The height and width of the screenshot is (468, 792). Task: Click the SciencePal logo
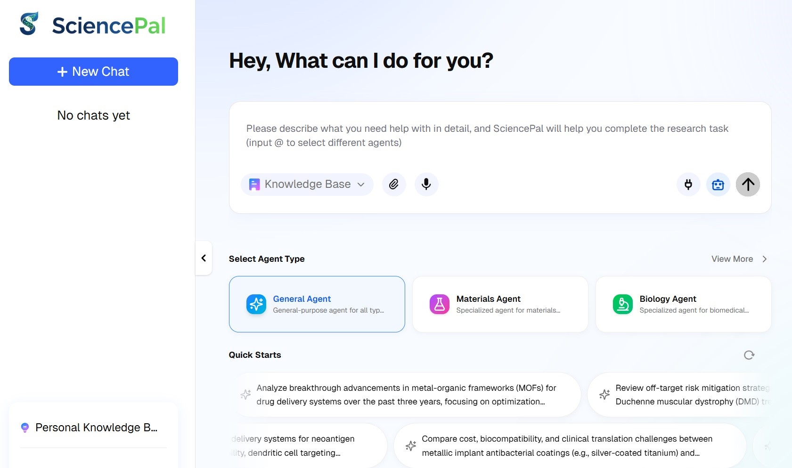click(x=93, y=24)
